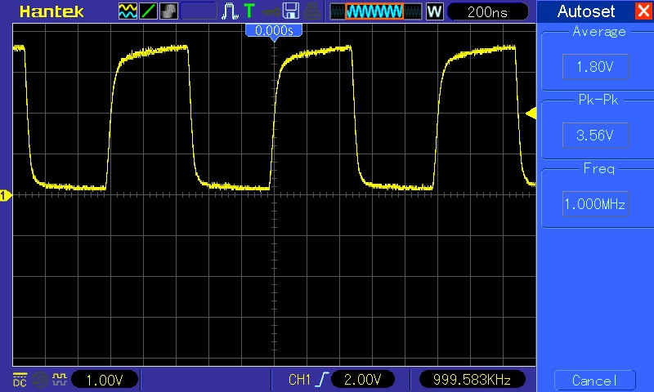Click the 0.000s horizontal trigger position marker

[274, 30]
